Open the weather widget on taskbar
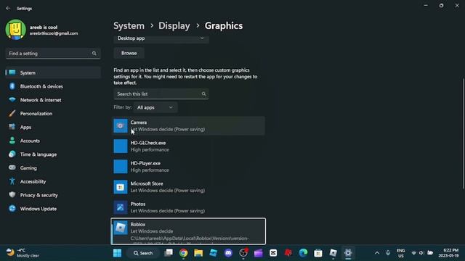The image size is (465, 261). point(23,253)
